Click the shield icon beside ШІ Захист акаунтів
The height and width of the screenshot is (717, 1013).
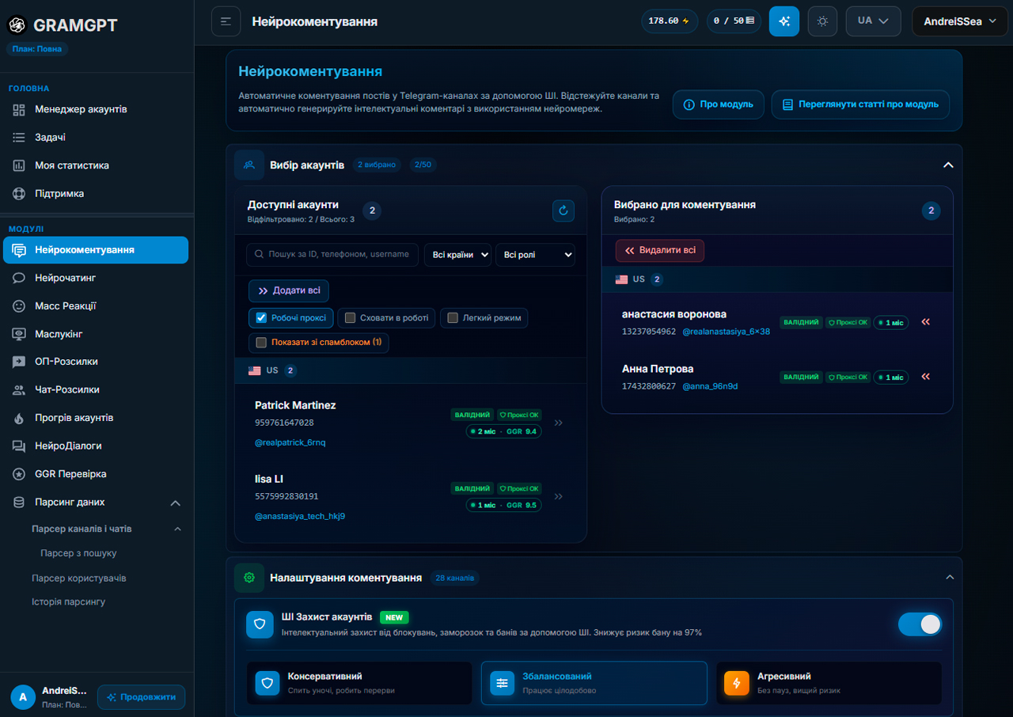[x=260, y=624]
